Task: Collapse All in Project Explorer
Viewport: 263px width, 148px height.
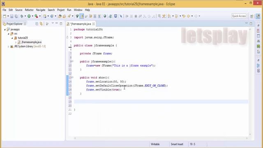Action: point(37,24)
